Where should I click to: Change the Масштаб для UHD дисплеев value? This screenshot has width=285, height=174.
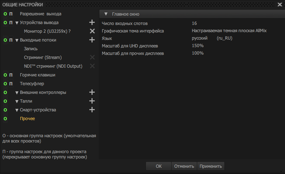pos(198,46)
